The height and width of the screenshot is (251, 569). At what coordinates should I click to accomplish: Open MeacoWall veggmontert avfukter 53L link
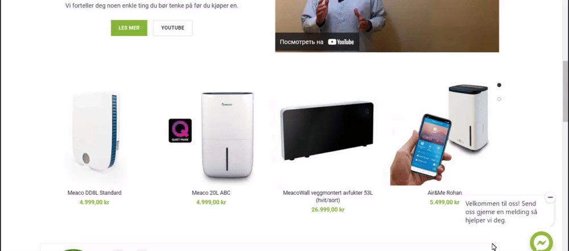[x=328, y=196]
